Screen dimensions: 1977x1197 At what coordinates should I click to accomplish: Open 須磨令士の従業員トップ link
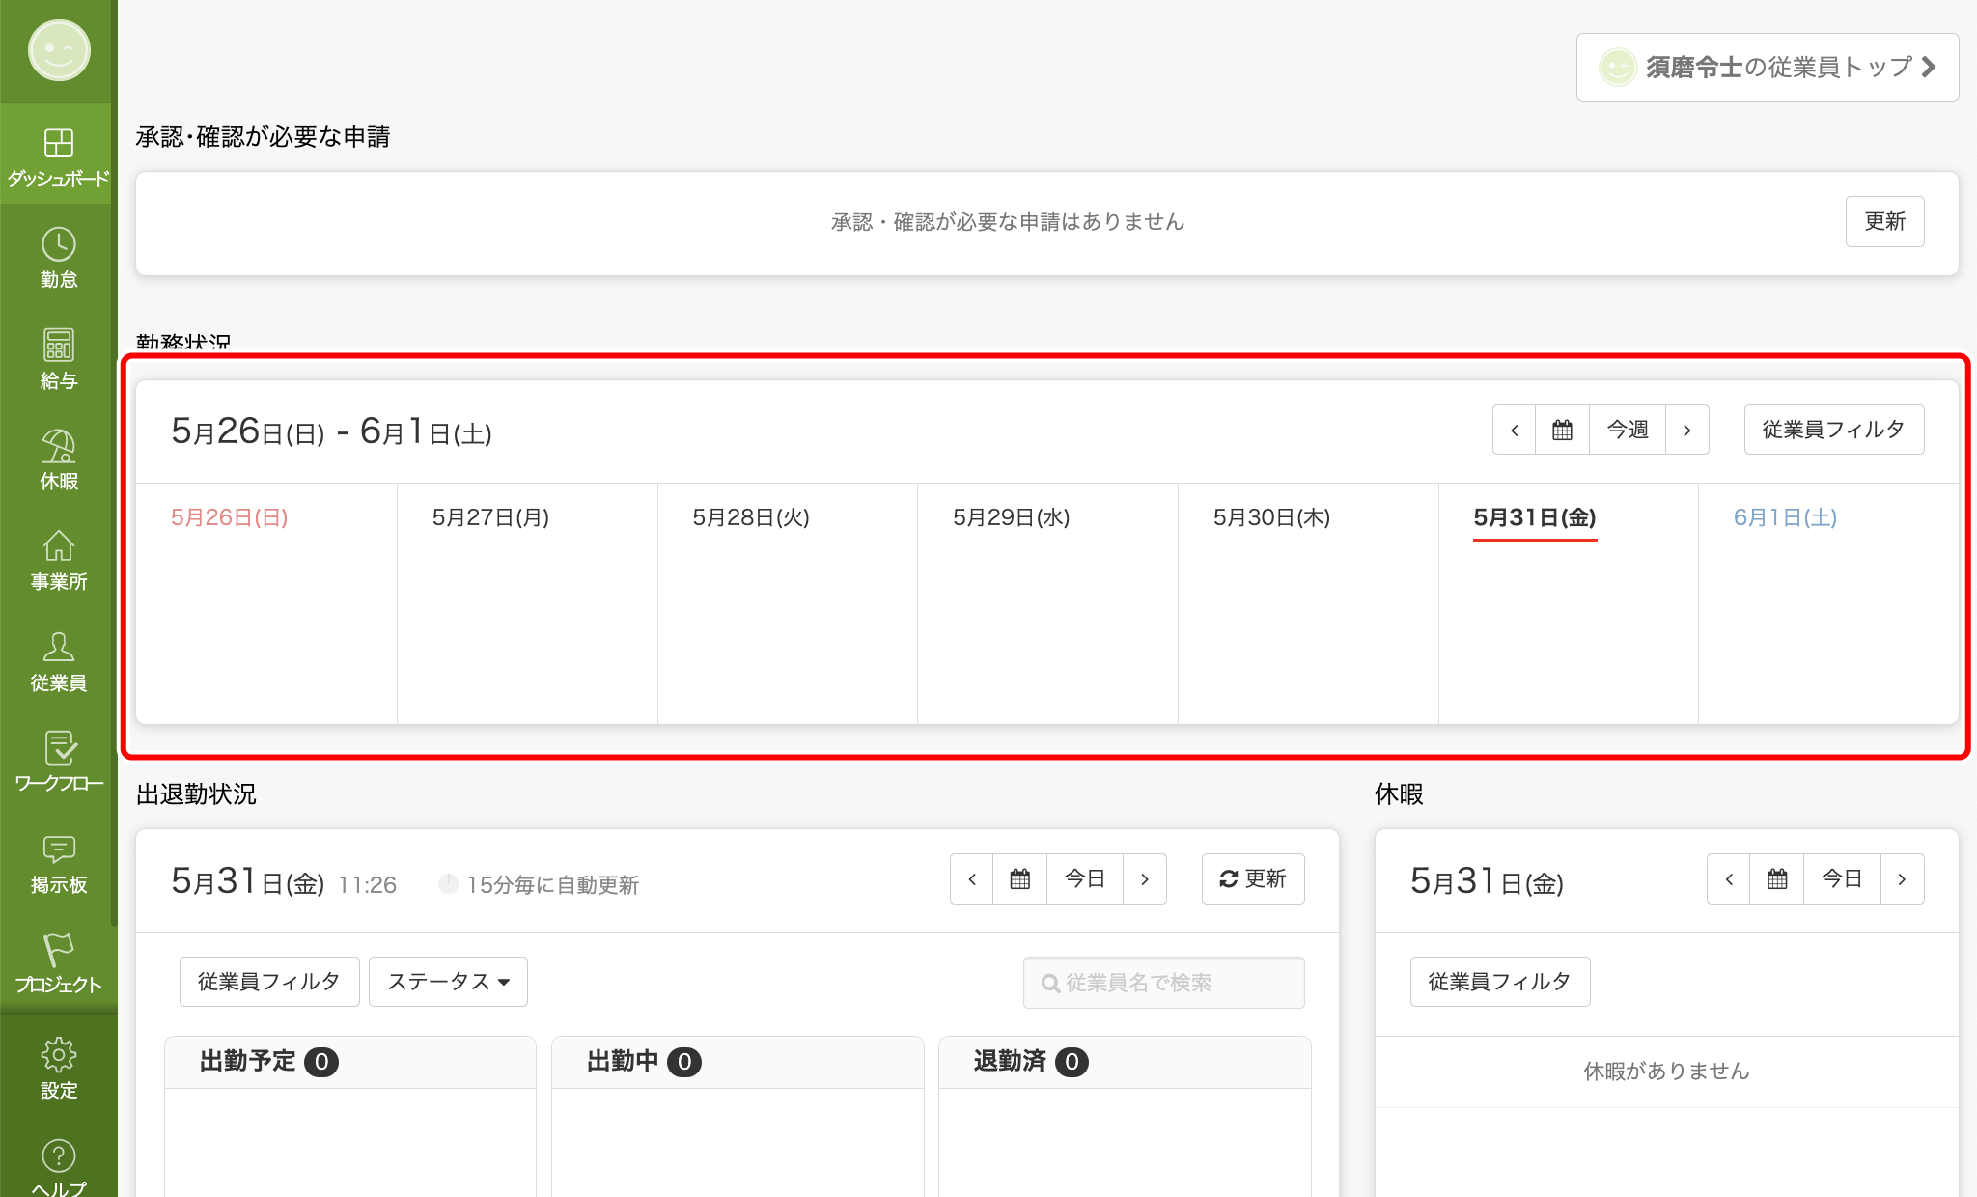1767,68
